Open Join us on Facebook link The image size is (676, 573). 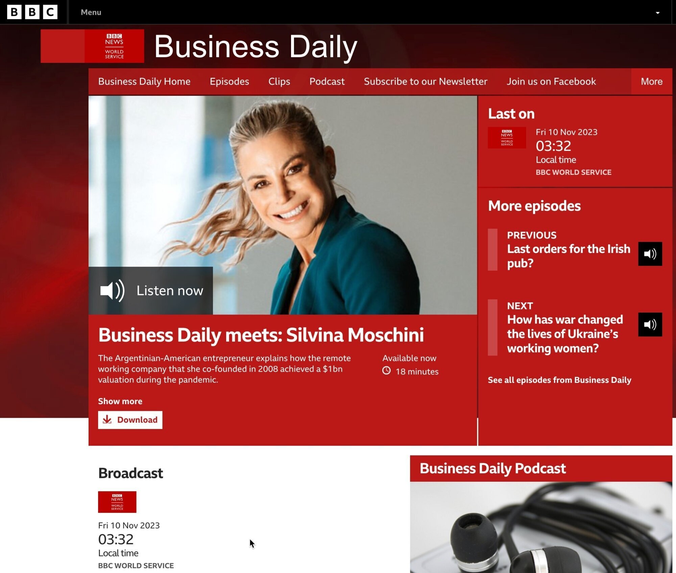pos(551,82)
